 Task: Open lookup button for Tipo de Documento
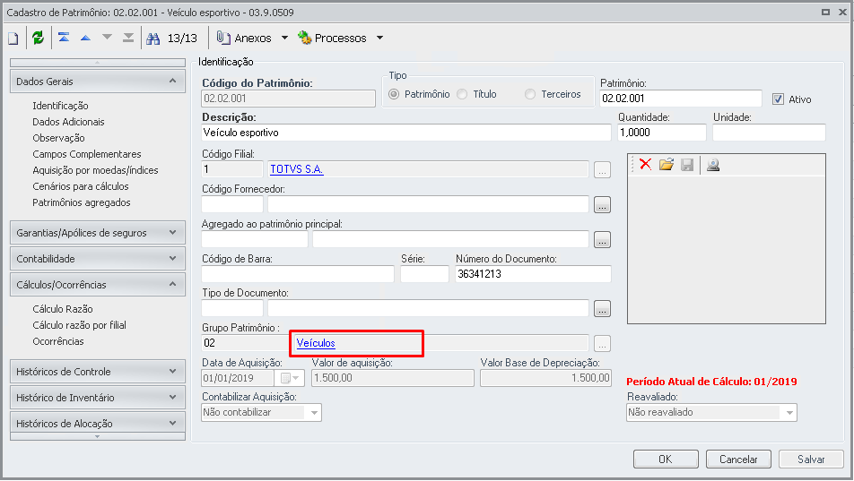click(x=602, y=309)
